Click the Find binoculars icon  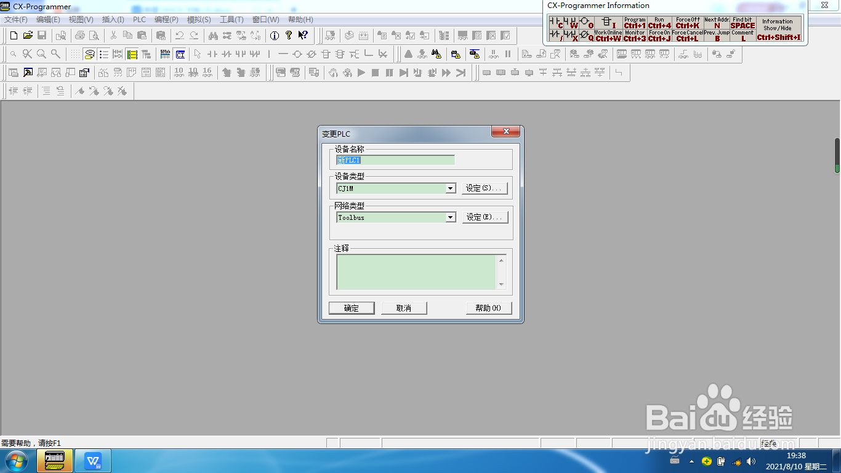point(213,35)
